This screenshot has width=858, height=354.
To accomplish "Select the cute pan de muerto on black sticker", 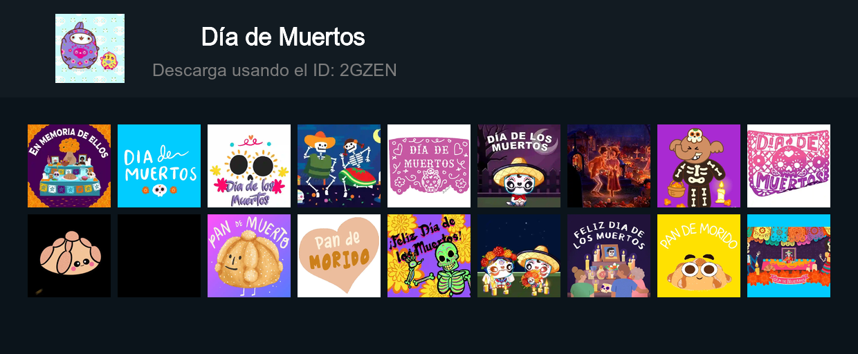I will click(x=69, y=256).
